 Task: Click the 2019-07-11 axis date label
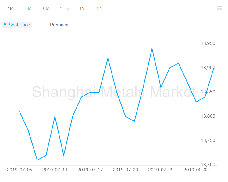tap(55, 170)
